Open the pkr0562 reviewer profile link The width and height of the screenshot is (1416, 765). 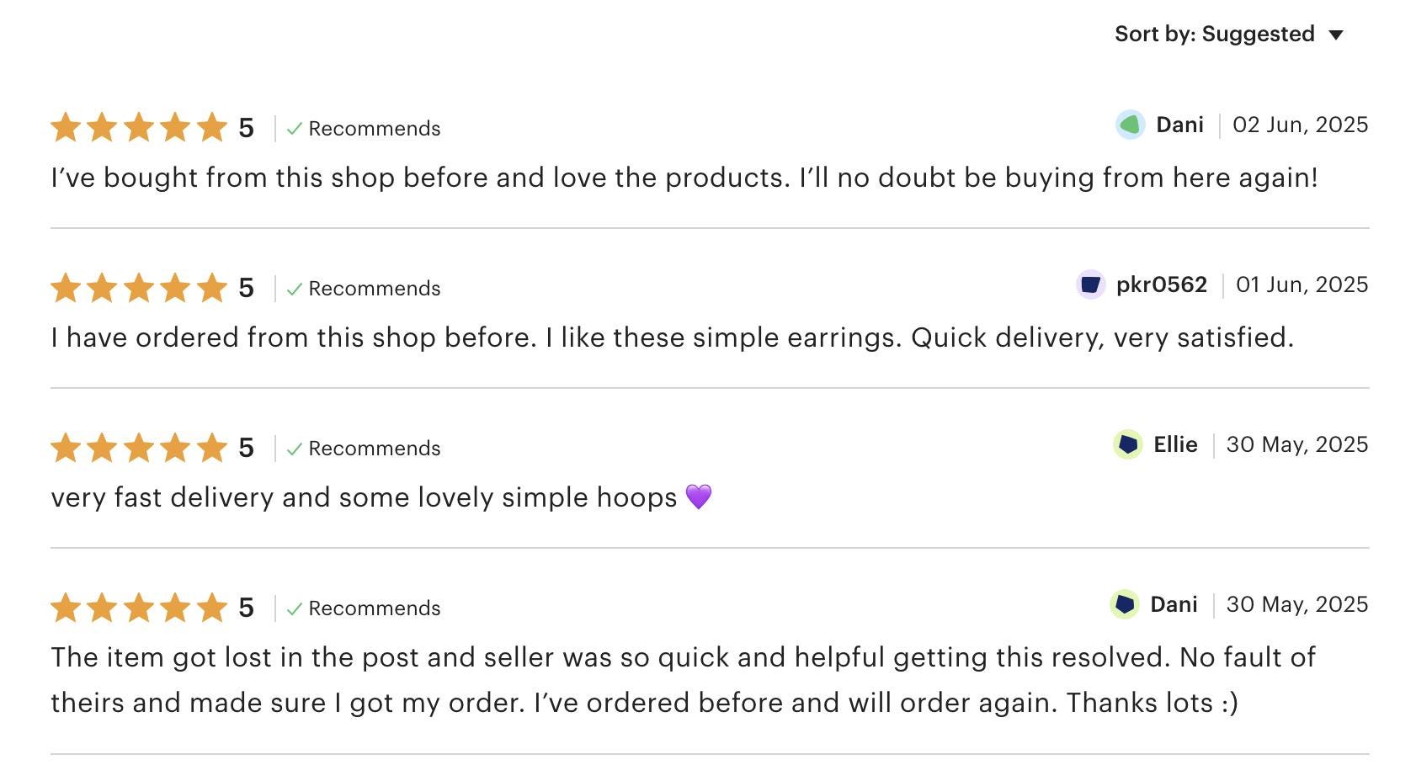click(1161, 284)
